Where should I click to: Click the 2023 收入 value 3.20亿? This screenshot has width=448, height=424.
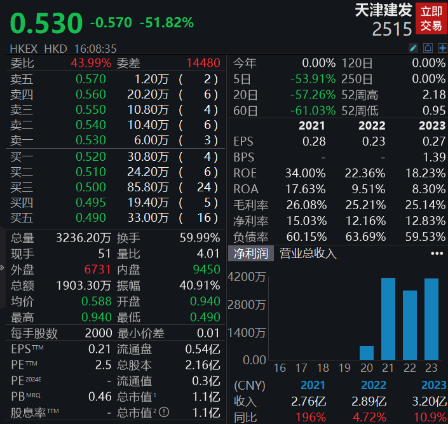click(429, 401)
